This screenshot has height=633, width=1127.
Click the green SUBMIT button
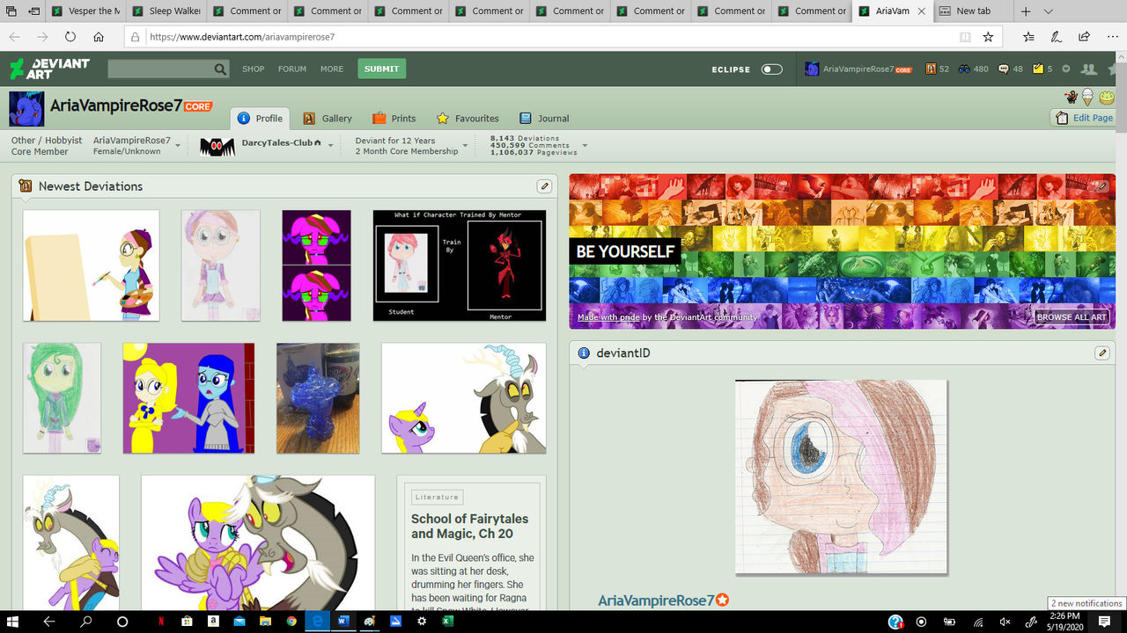point(381,69)
